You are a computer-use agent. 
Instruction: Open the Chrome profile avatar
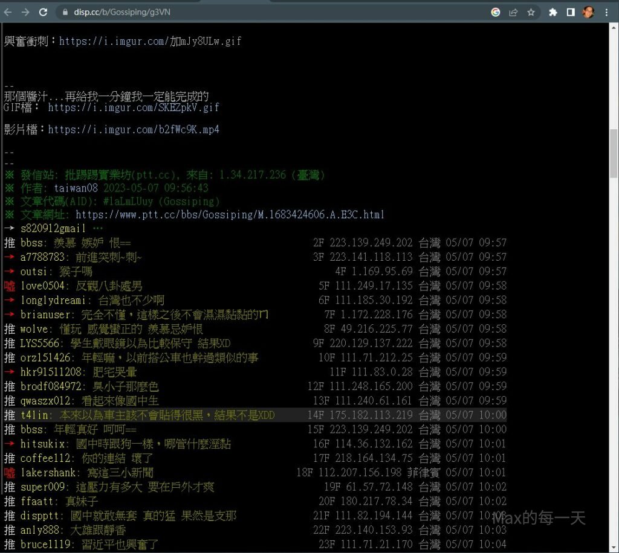(x=588, y=12)
